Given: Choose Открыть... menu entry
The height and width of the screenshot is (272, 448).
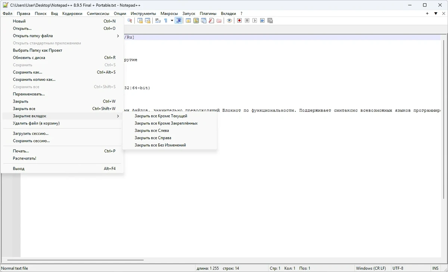Looking at the screenshot, I should click(x=62, y=28).
